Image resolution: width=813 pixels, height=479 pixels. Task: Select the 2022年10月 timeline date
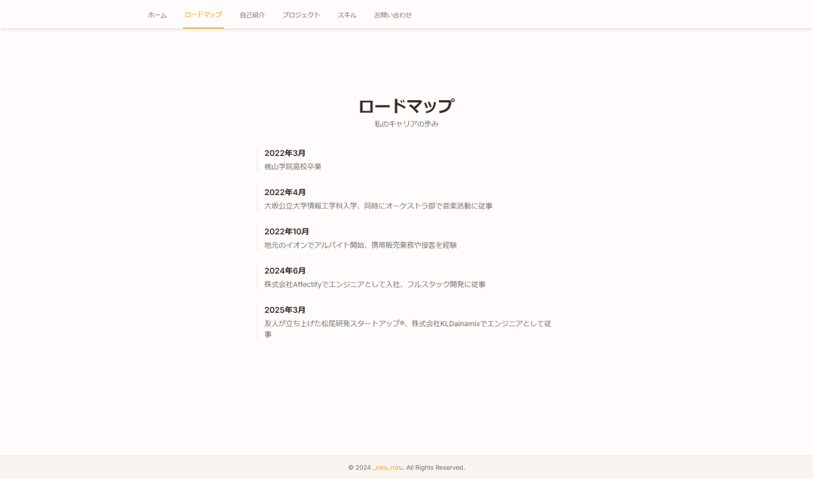tap(287, 231)
